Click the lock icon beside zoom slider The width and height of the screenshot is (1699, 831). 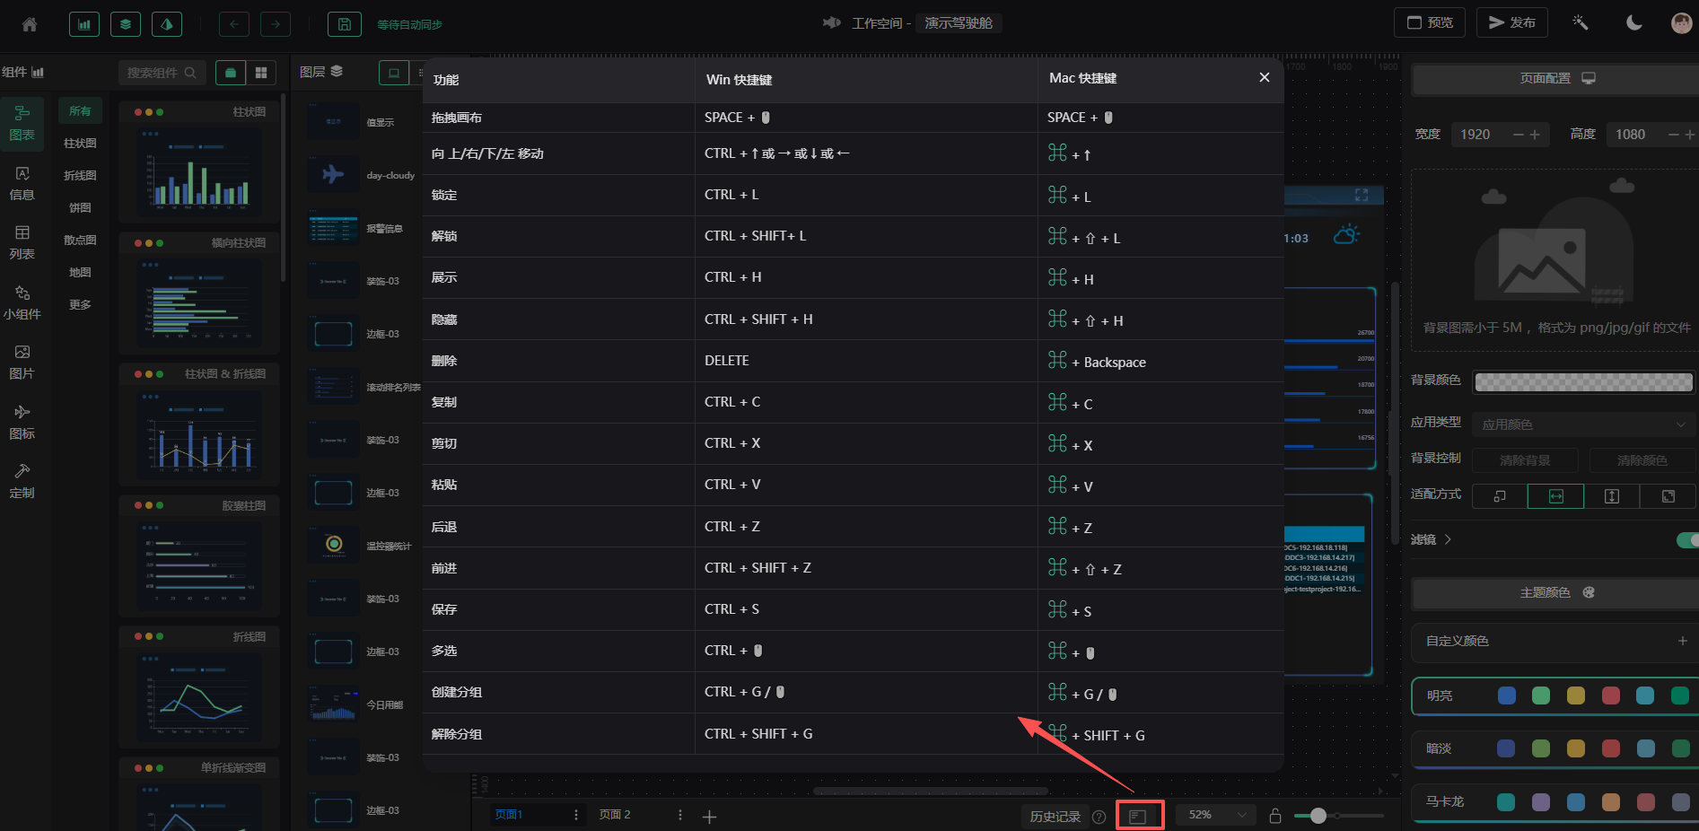(x=1274, y=816)
